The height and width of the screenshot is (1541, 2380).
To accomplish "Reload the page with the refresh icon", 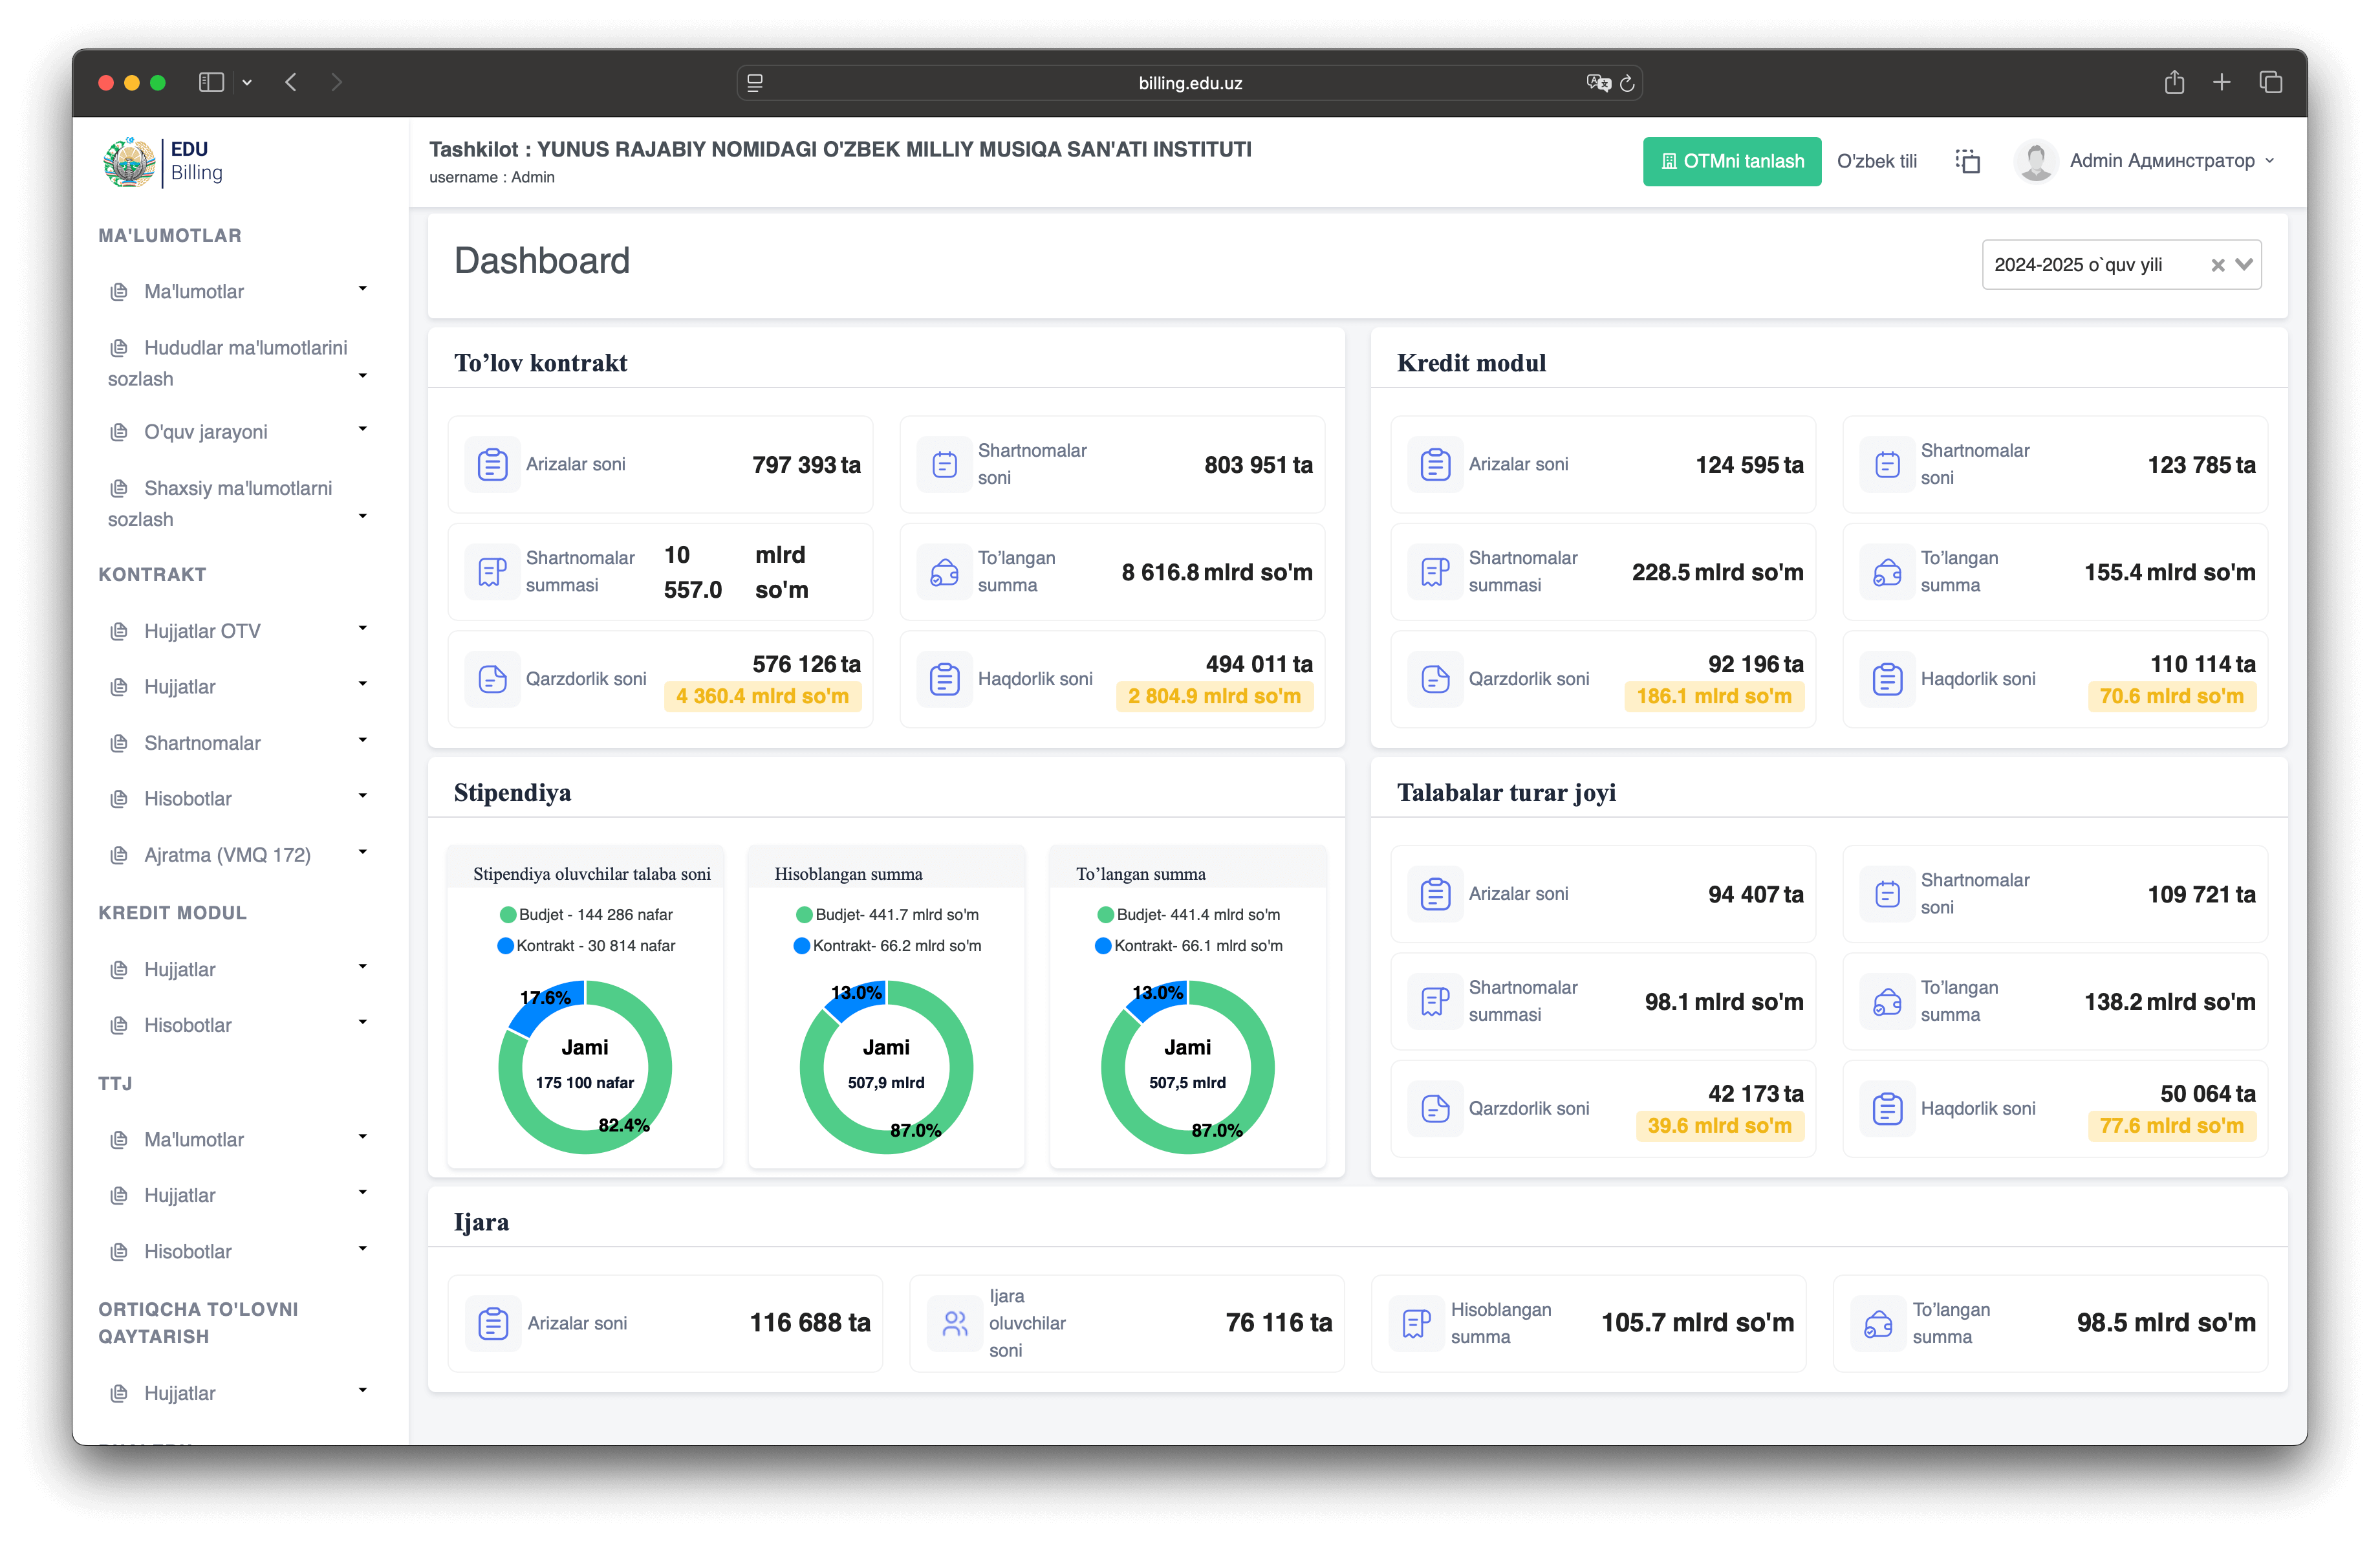I will click(x=1627, y=83).
